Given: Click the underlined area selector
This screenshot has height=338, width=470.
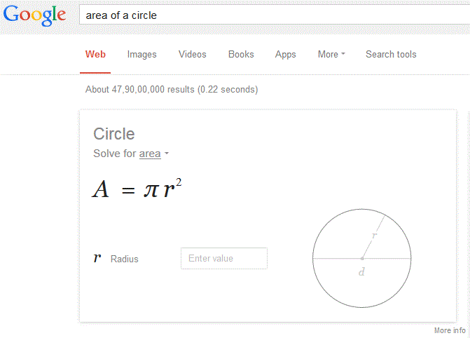Looking at the screenshot, I should (x=150, y=154).
